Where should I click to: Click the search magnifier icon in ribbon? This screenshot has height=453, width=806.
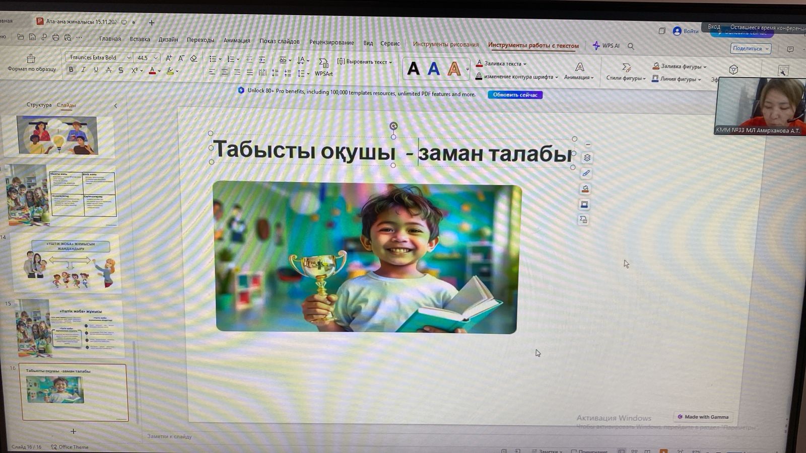631,46
